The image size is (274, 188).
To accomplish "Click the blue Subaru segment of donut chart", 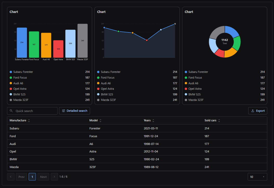I will [x=232, y=31].
